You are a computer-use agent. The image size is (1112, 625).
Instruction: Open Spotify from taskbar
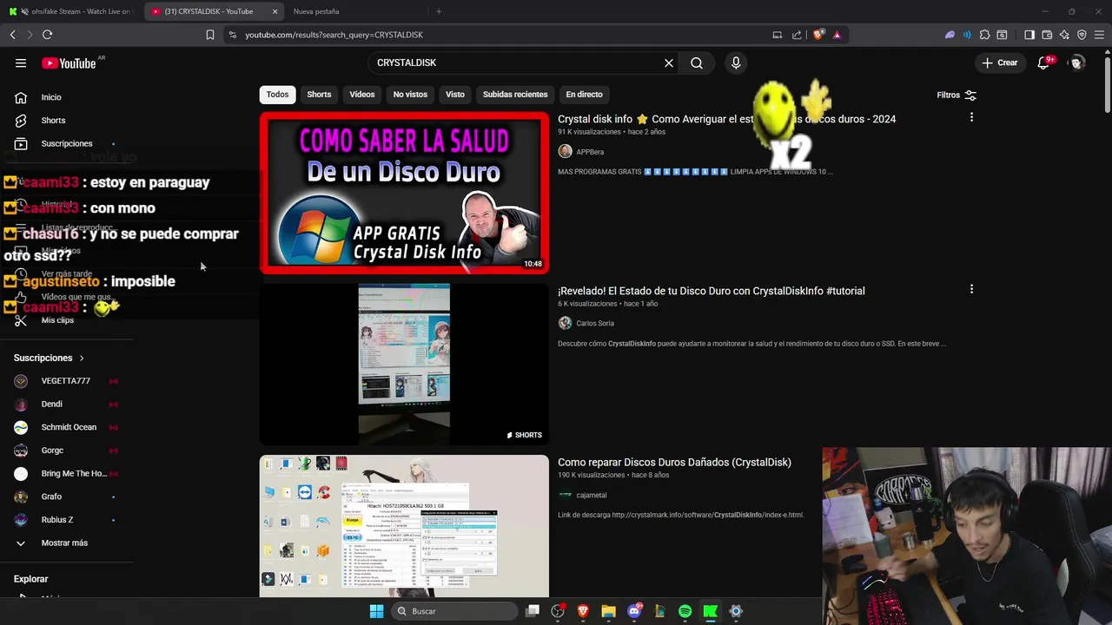tap(685, 611)
